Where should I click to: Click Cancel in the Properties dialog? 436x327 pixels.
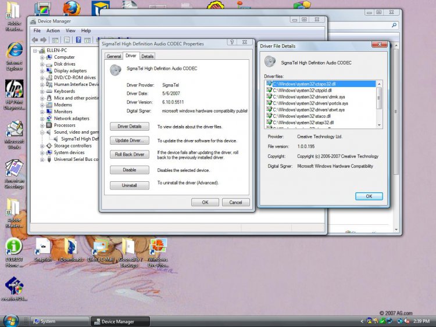click(x=235, y=202)
